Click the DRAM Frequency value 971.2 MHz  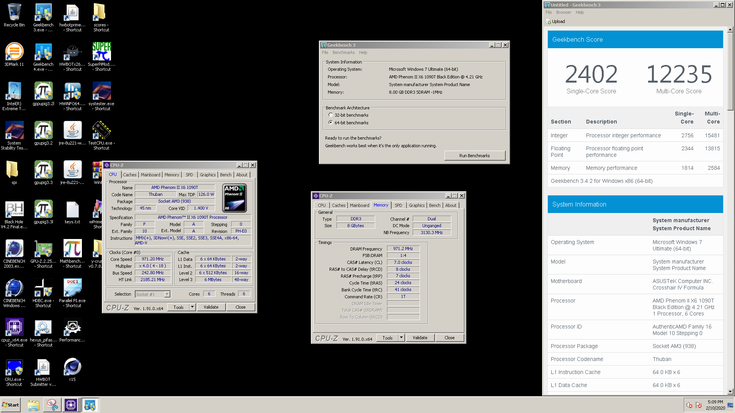(403, 249)
